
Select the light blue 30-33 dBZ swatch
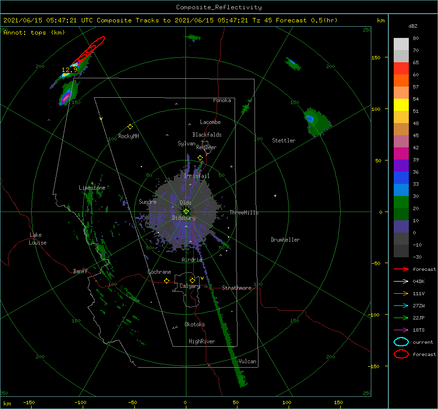[x=401, y=190]
